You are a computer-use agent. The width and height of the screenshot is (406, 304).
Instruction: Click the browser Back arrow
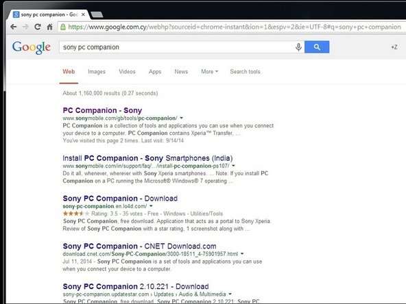(14, 27)
